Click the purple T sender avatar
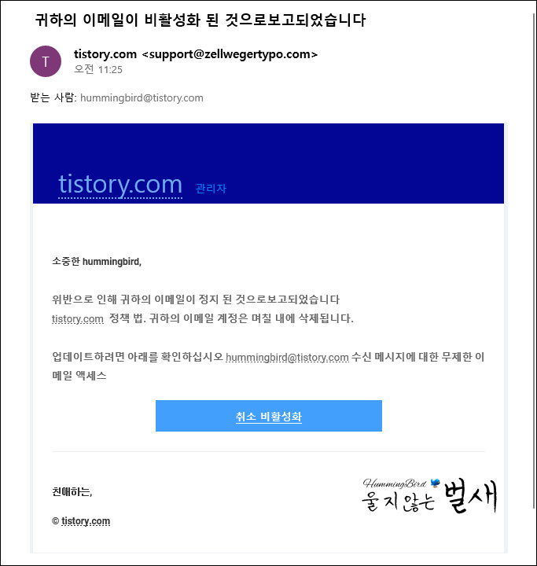 46,61
